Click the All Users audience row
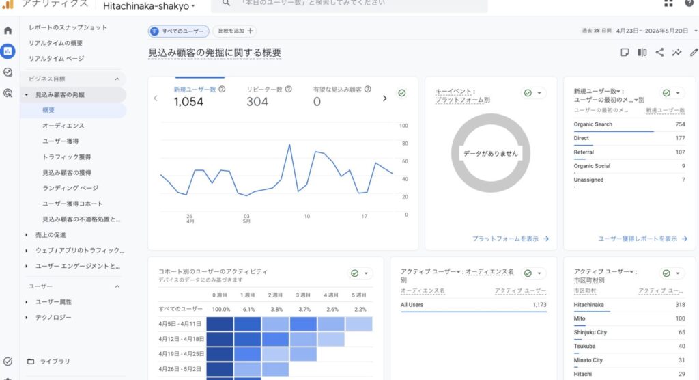This screenshot has width=699, height=380. [474, 305]
